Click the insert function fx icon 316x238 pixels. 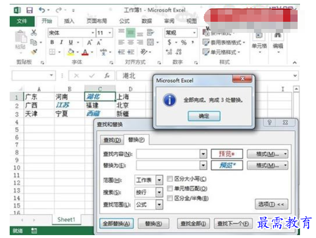click(107, 76)
